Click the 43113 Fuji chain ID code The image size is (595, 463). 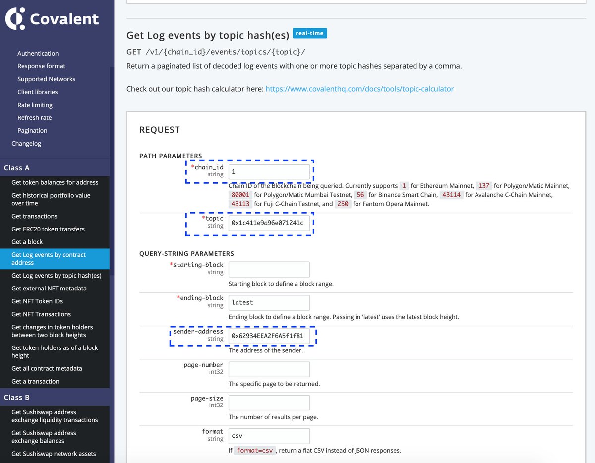point(240,204)
